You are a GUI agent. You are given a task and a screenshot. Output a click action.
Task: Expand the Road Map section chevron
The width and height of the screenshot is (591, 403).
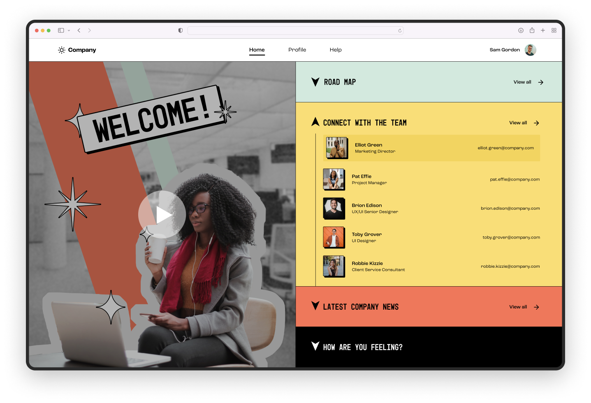[315, 82]
